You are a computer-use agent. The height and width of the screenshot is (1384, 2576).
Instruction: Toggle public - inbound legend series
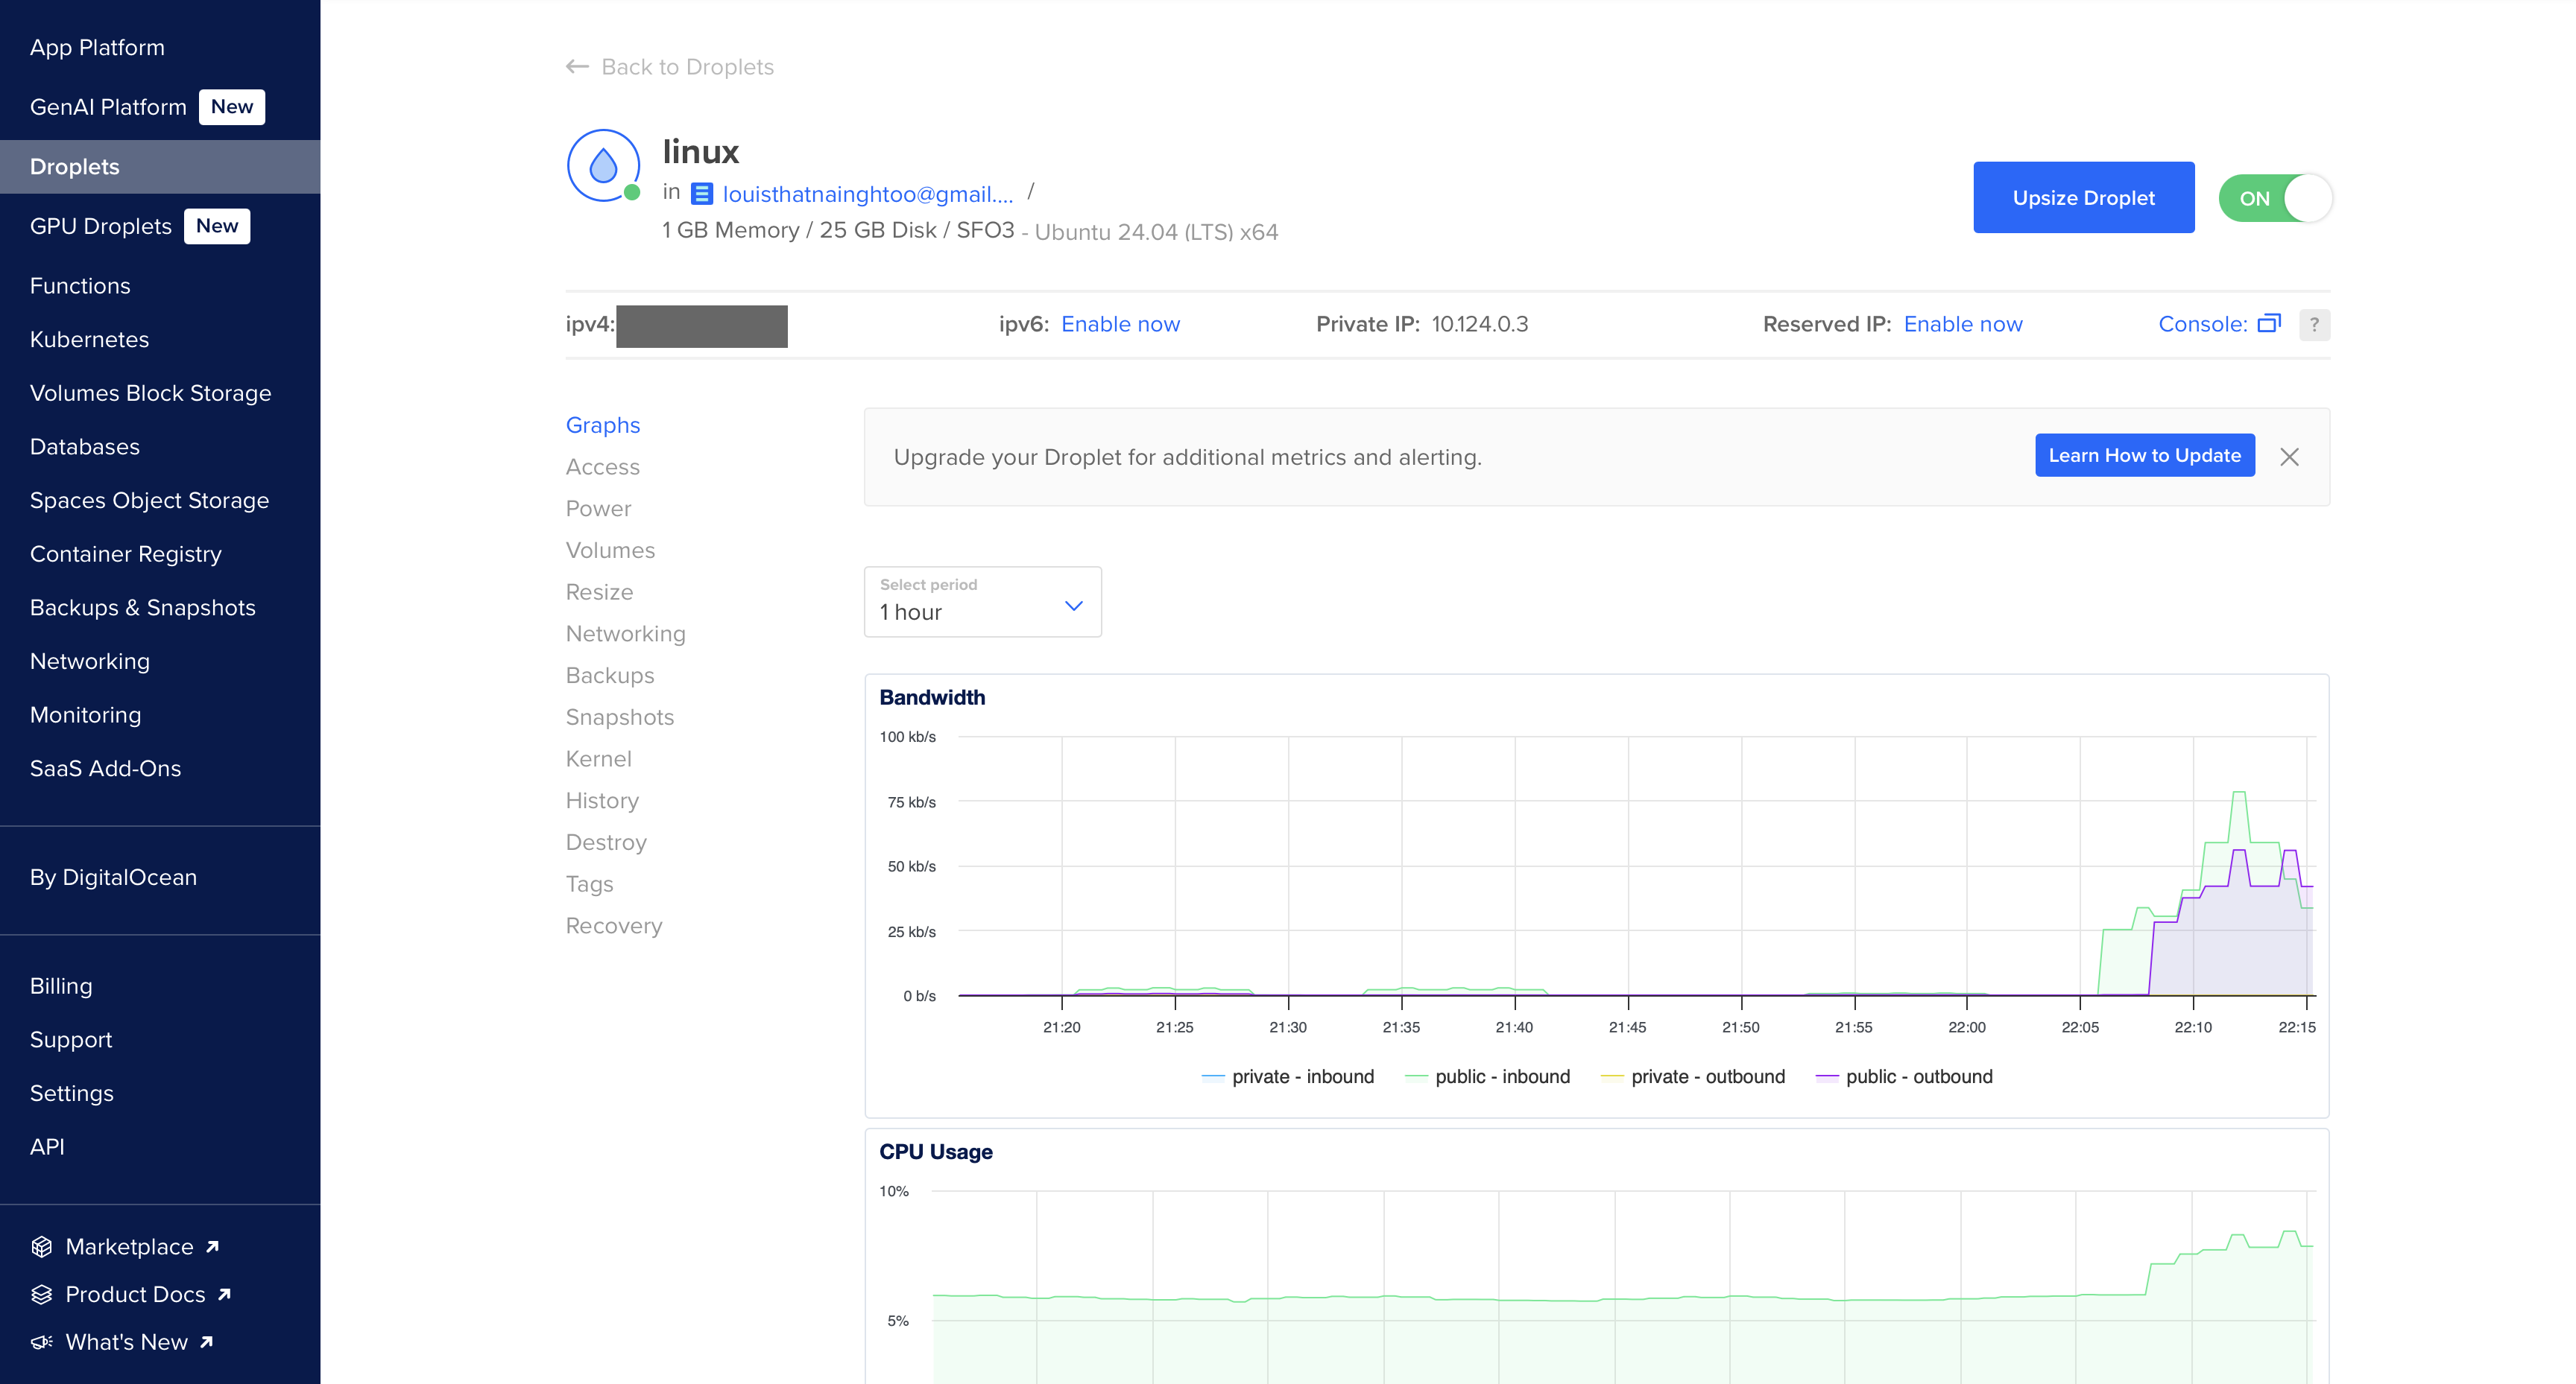point(1488,1076)
